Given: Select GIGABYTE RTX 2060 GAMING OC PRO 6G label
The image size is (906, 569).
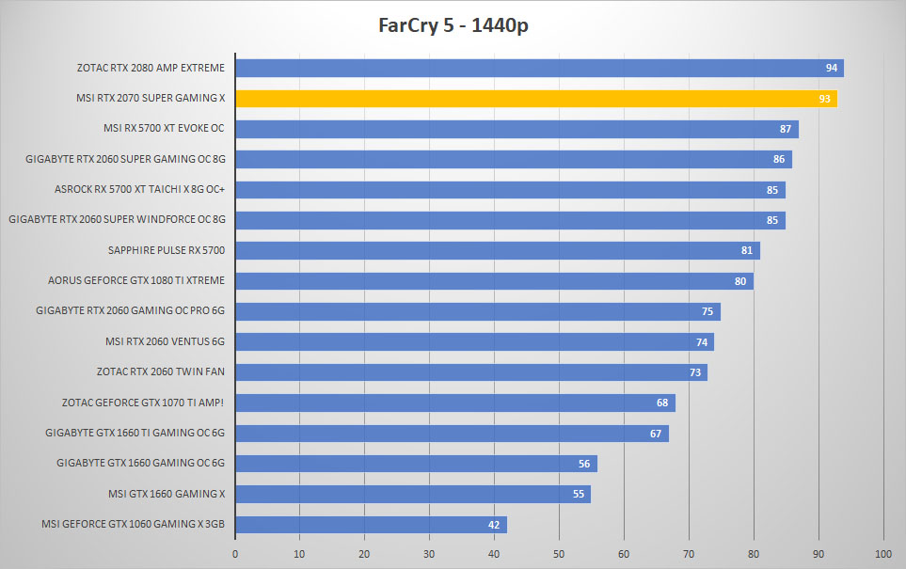Looking at the screenshot, I should pos(131,310).
